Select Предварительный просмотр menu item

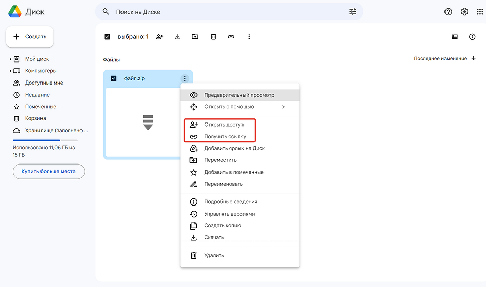click(x=240, y=95)
